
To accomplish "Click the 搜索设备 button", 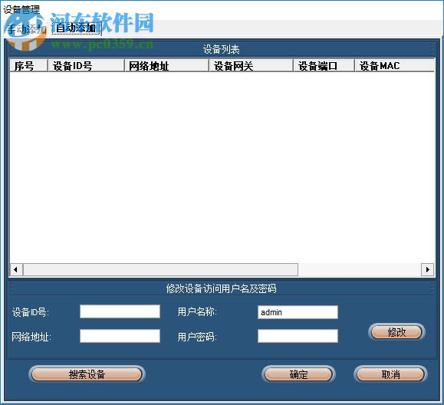I will pos(87,374).
